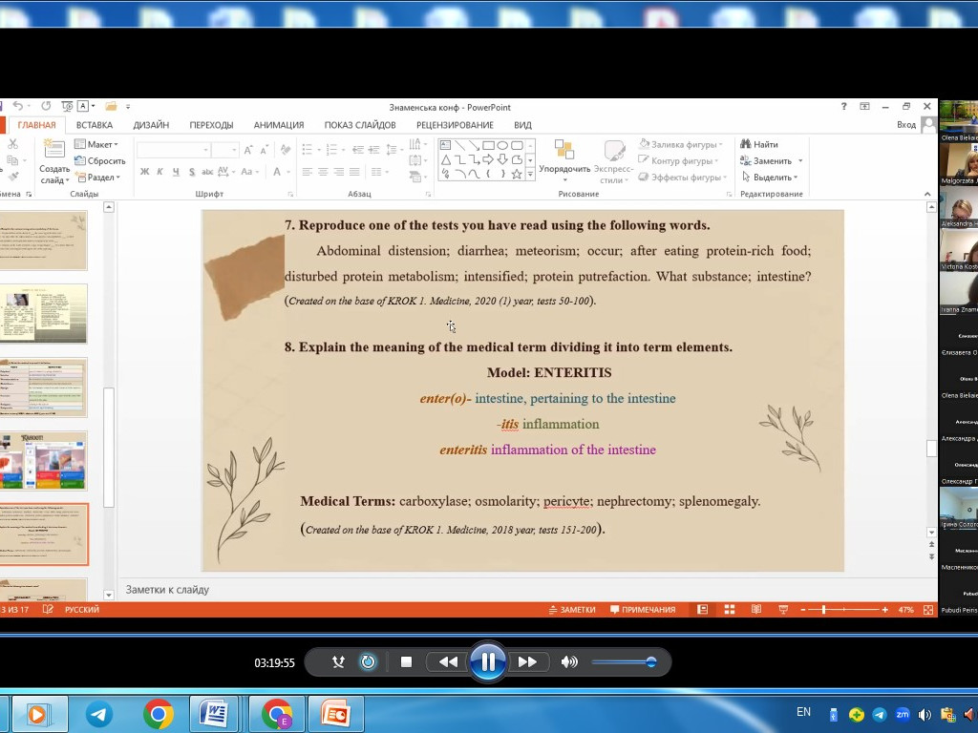The width and height of the screenshot is (978, 733).
Task: Select the star shape in shapes gallery
Action: (517, 175)
